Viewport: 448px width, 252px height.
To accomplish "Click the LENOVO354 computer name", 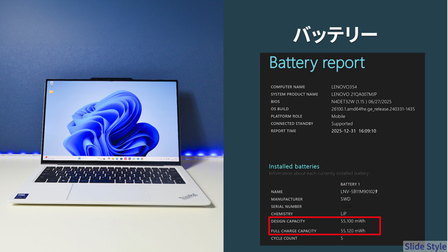I will point(344,87).
